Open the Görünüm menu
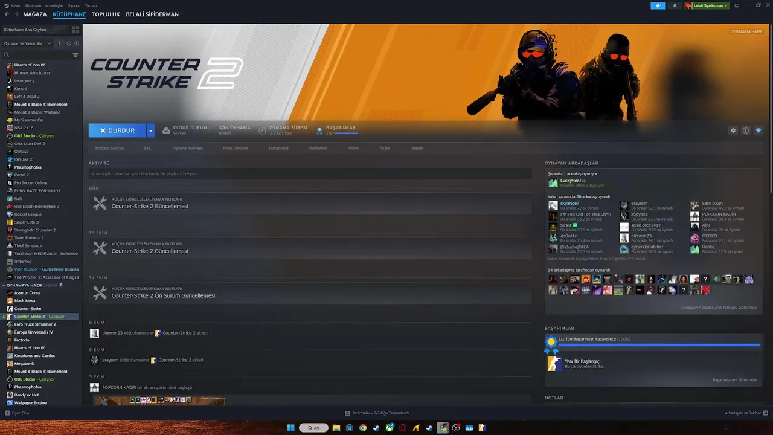773x435 pixels. click(x=34, y=5)
